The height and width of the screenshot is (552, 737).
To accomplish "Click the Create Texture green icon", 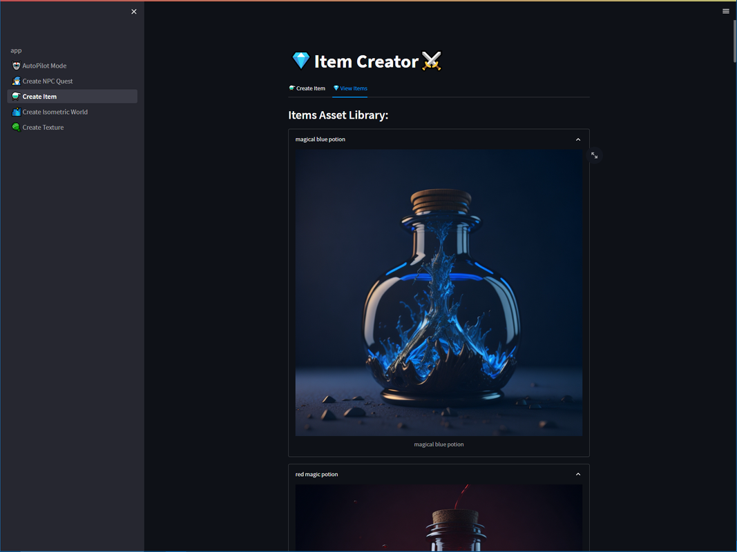I will coord(17,127).
